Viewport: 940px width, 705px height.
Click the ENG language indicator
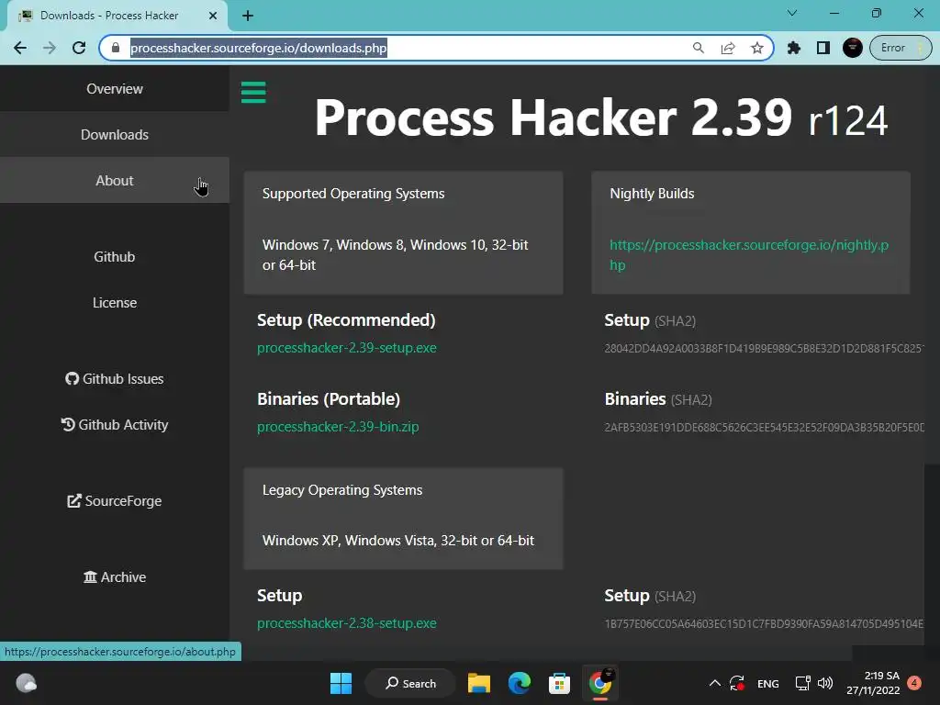[x=768, y=684]
